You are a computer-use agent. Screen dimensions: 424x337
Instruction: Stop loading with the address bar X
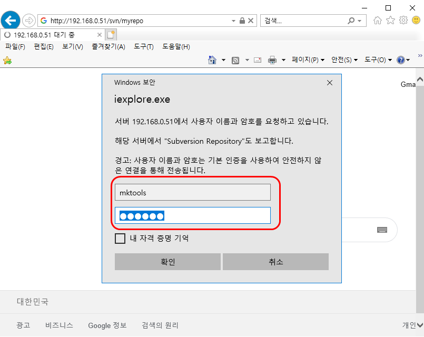tap(251, 21)
